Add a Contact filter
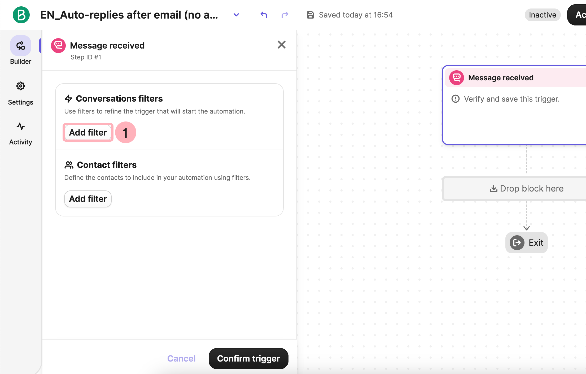The image size is (586, 374). click(x=88, y=199)
